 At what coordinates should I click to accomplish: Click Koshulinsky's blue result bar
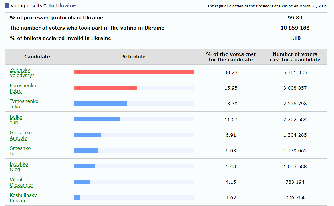coord(77,198)
